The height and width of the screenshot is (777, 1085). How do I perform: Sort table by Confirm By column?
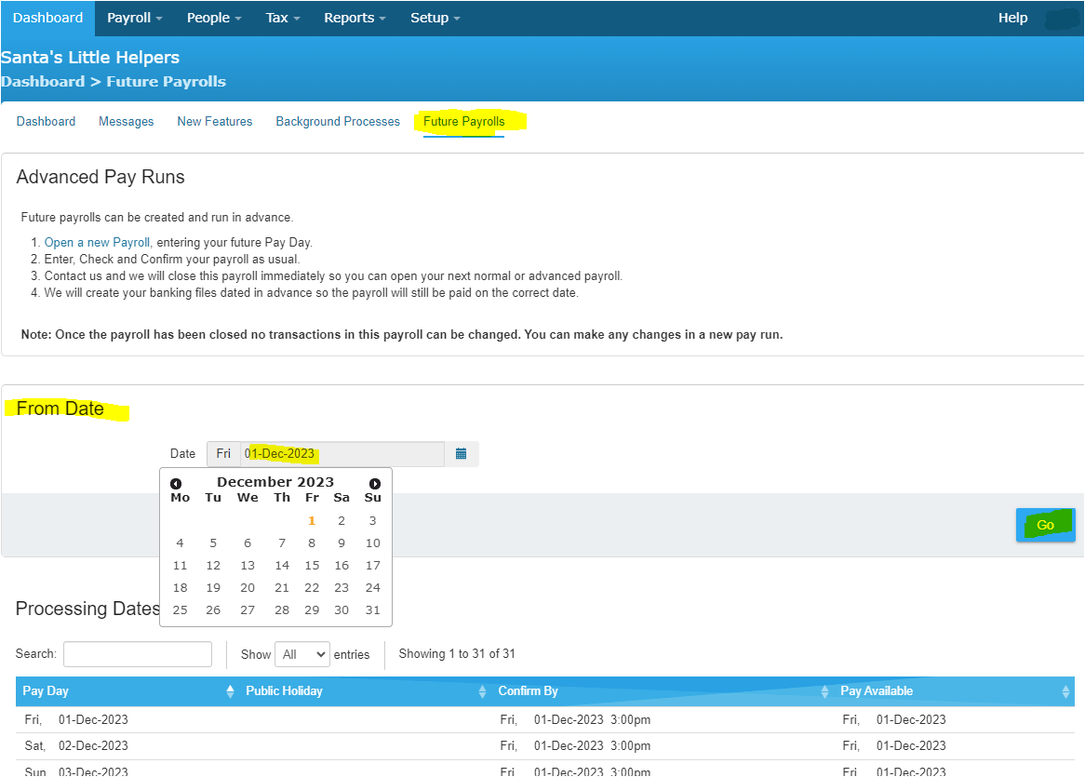pyautogui.click(x=663, y=691)
